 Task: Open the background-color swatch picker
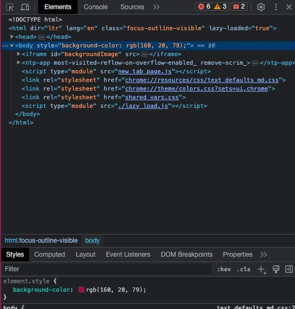tap(81, 290)
